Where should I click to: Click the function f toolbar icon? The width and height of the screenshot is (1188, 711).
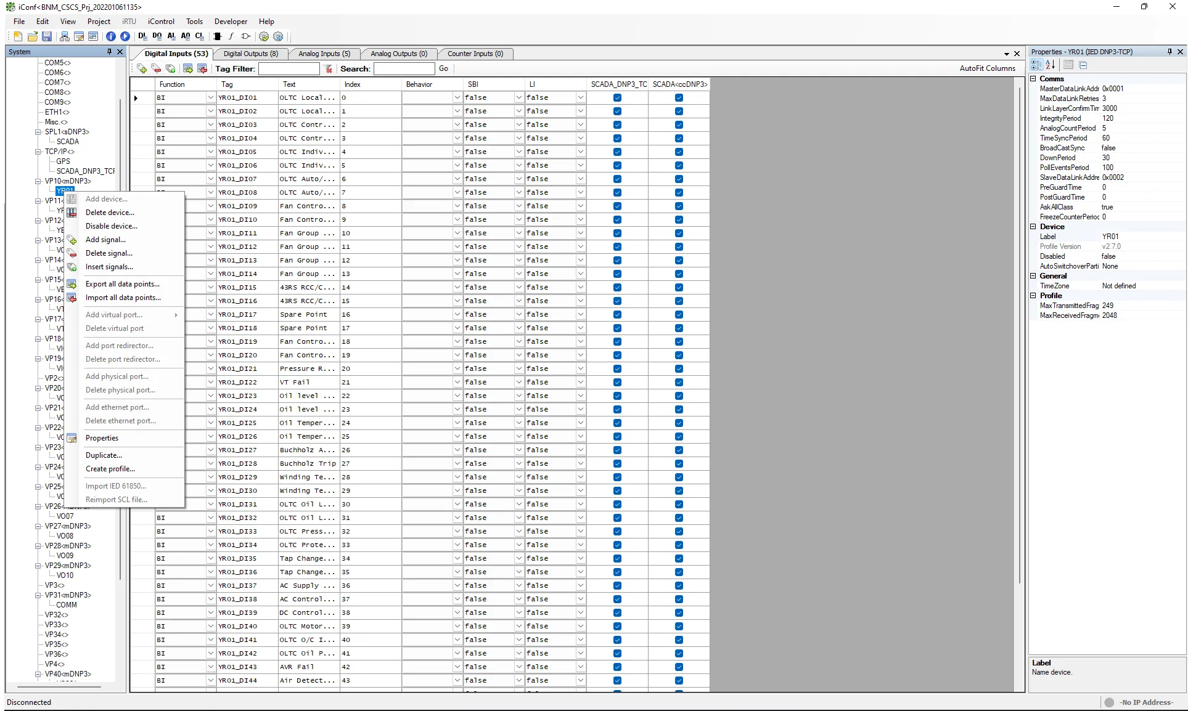pos(231,37)
